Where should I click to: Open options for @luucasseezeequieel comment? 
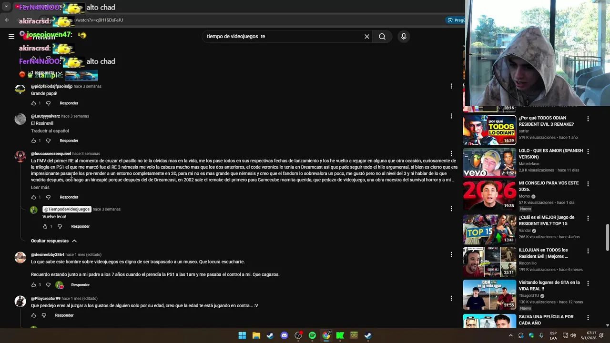click(451, 154)
